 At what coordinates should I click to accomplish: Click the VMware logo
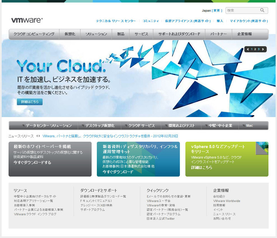point(27,20)
